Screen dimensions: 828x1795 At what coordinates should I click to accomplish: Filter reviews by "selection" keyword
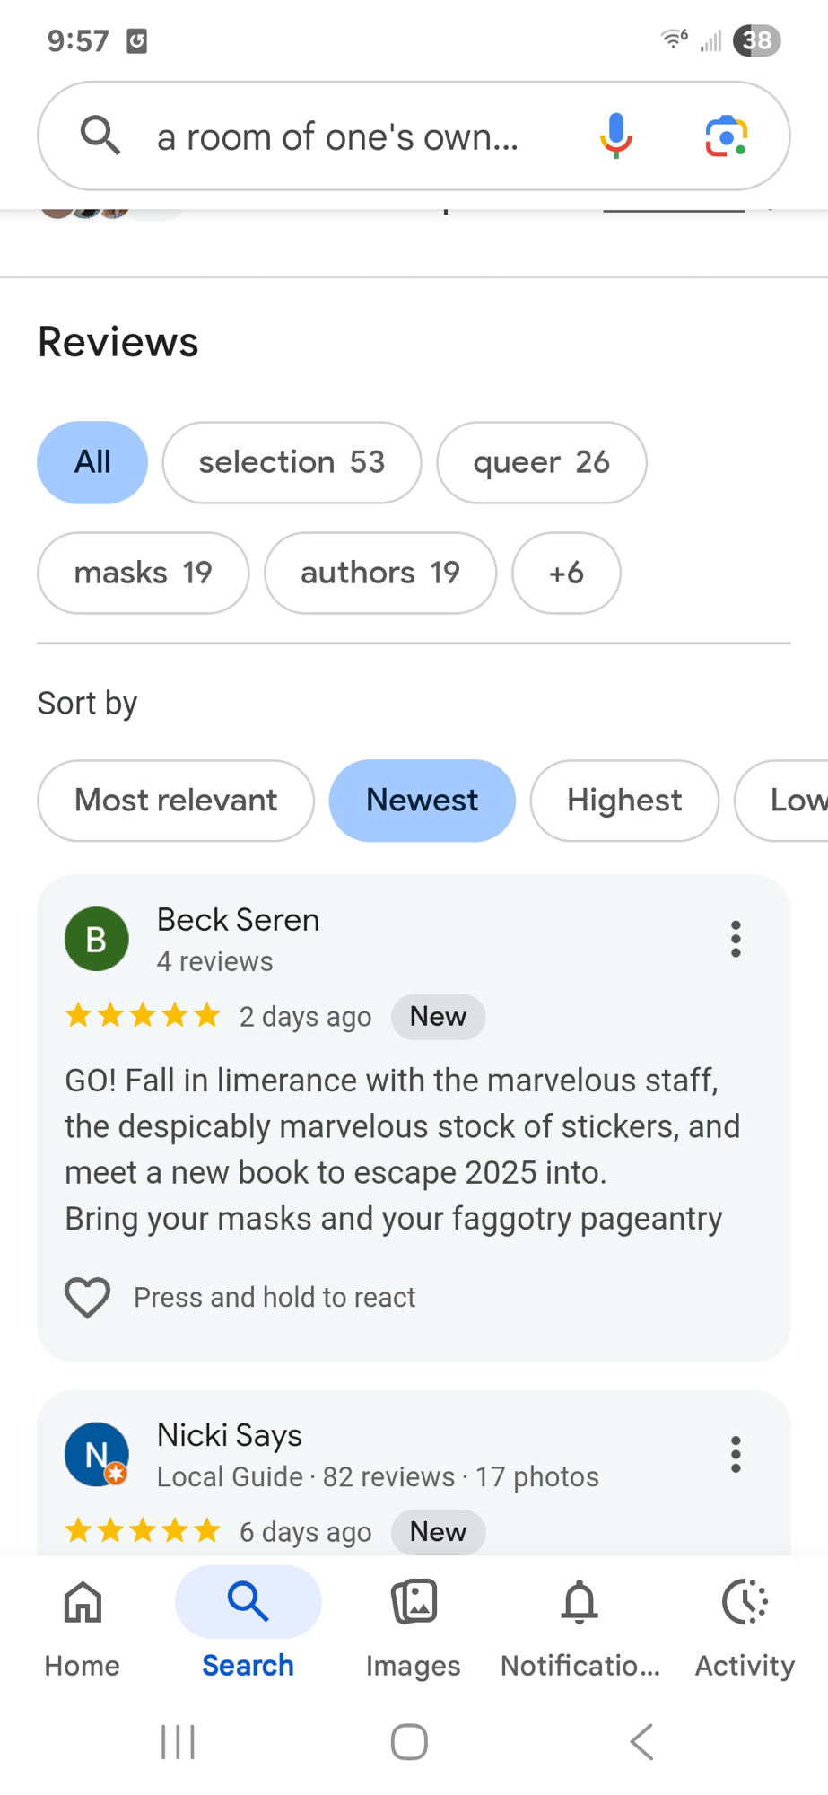(292, 462)
